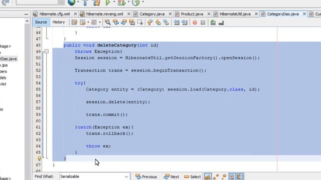Run the project with the green play icon
This screenshot has height=180, width=321.
(108, 2)
